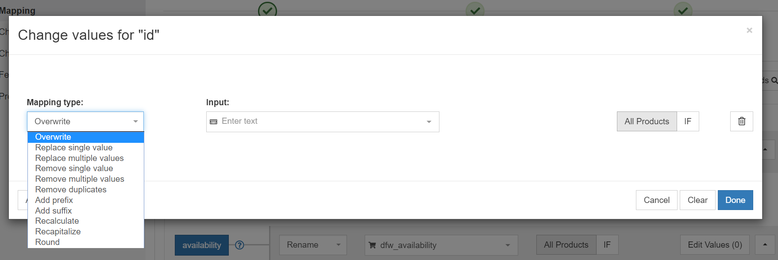The width and height of the screenshot is (778, 260).
Task: Click the cart icon in the dfw_availability field
Action: (372, 245)
